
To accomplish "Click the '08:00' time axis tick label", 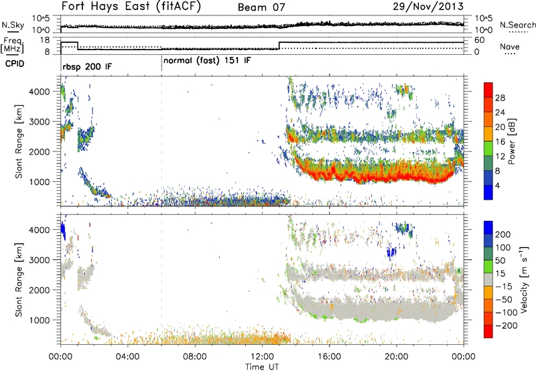I will (x=195, y=357).
